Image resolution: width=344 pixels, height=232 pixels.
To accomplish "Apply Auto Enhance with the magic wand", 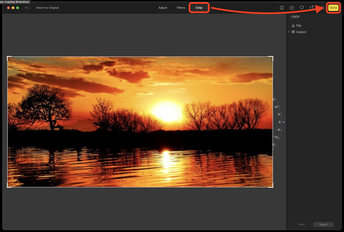I will tap(323, 7).
